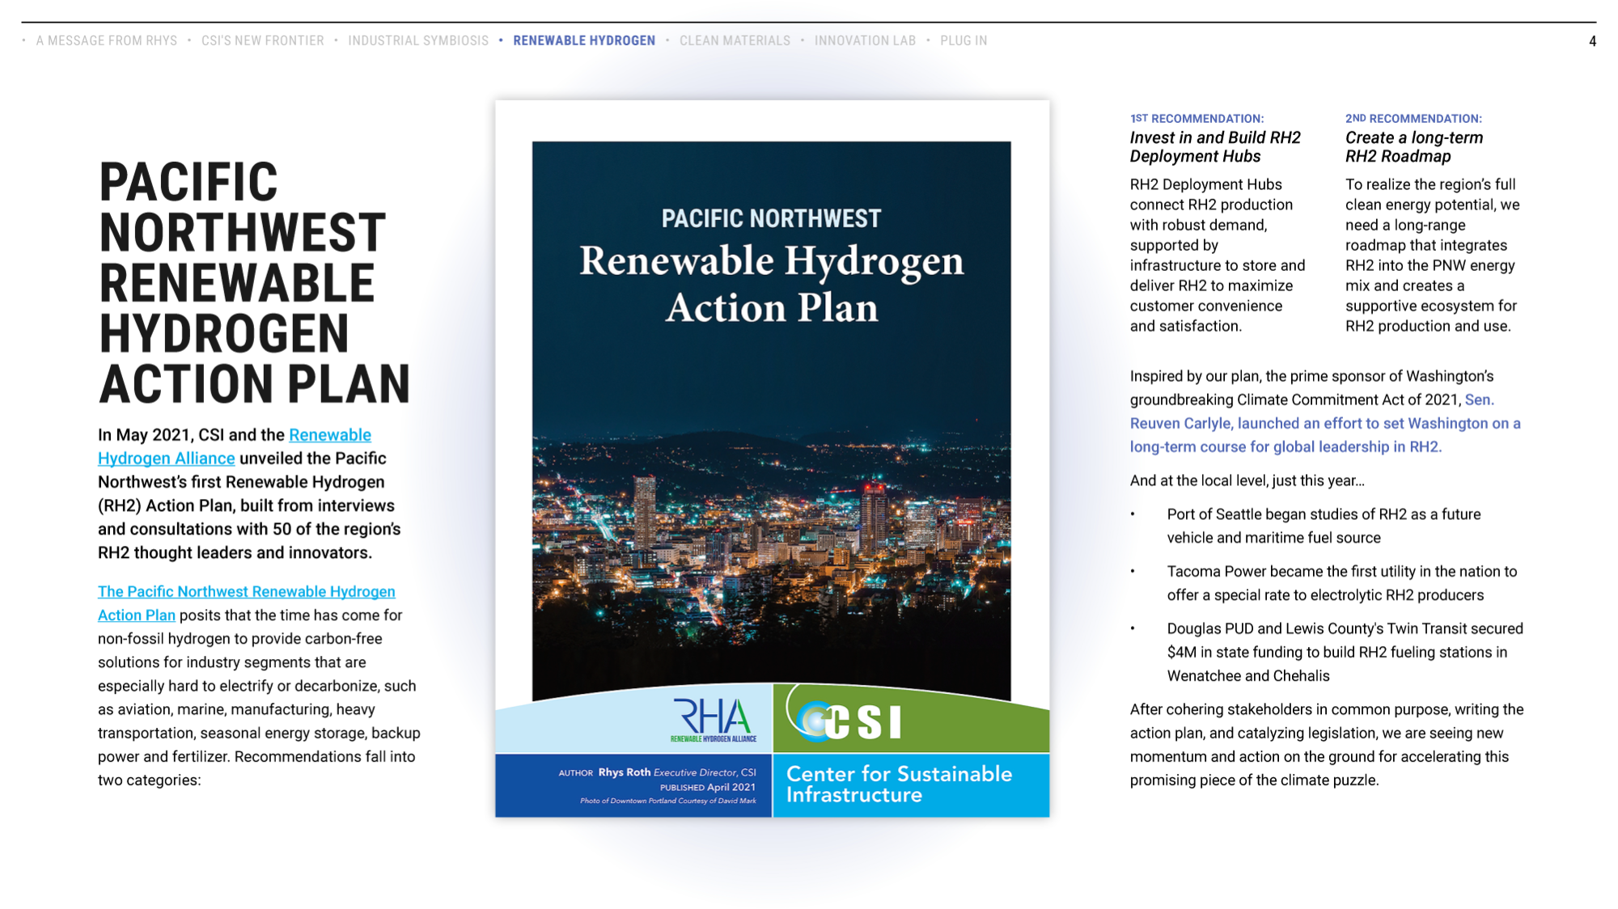Click the Downtown Portland photo credit line
Screen dimensions: 1618x909
[667, 801]
